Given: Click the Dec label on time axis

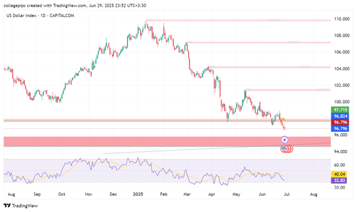Looking at the screenshot, I should (x=113, y=194).
